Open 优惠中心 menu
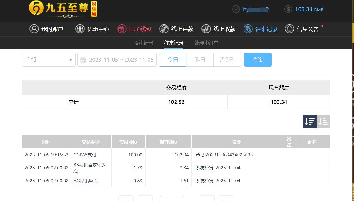 point(98,29)
